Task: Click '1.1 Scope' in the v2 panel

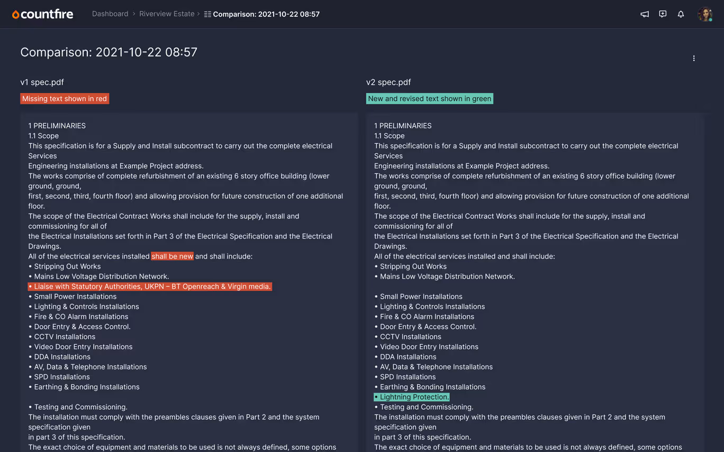Action: click(390, 136)
